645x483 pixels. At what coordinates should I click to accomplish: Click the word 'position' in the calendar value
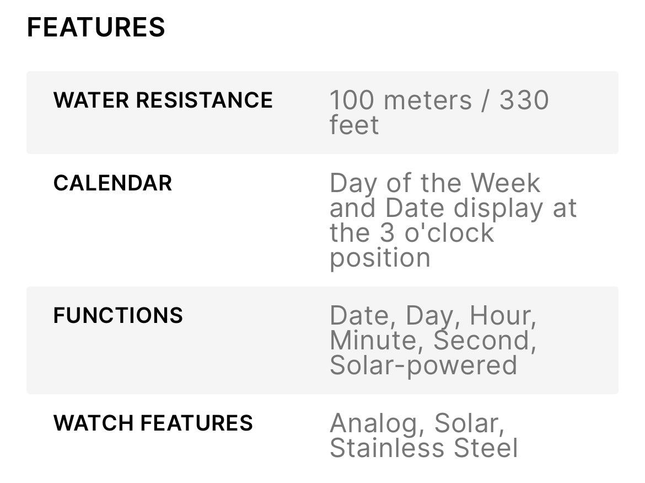[380, 258]
